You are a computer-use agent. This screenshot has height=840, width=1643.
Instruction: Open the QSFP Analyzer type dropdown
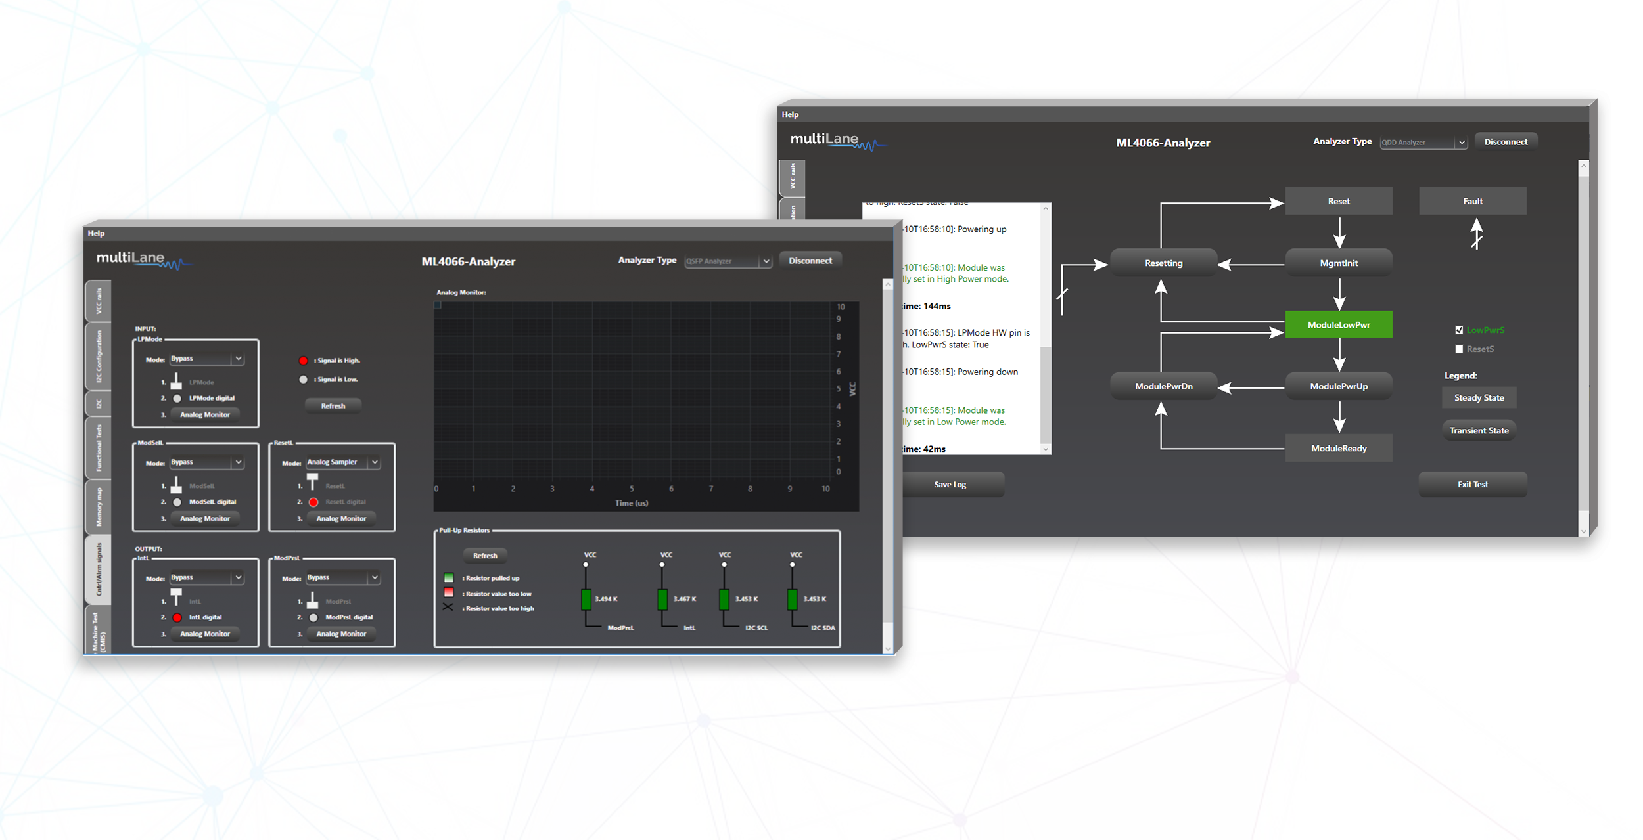pyautogui.click(x=728, y=261)
